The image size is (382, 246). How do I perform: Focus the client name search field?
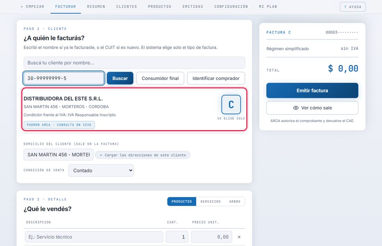point(134,63)
